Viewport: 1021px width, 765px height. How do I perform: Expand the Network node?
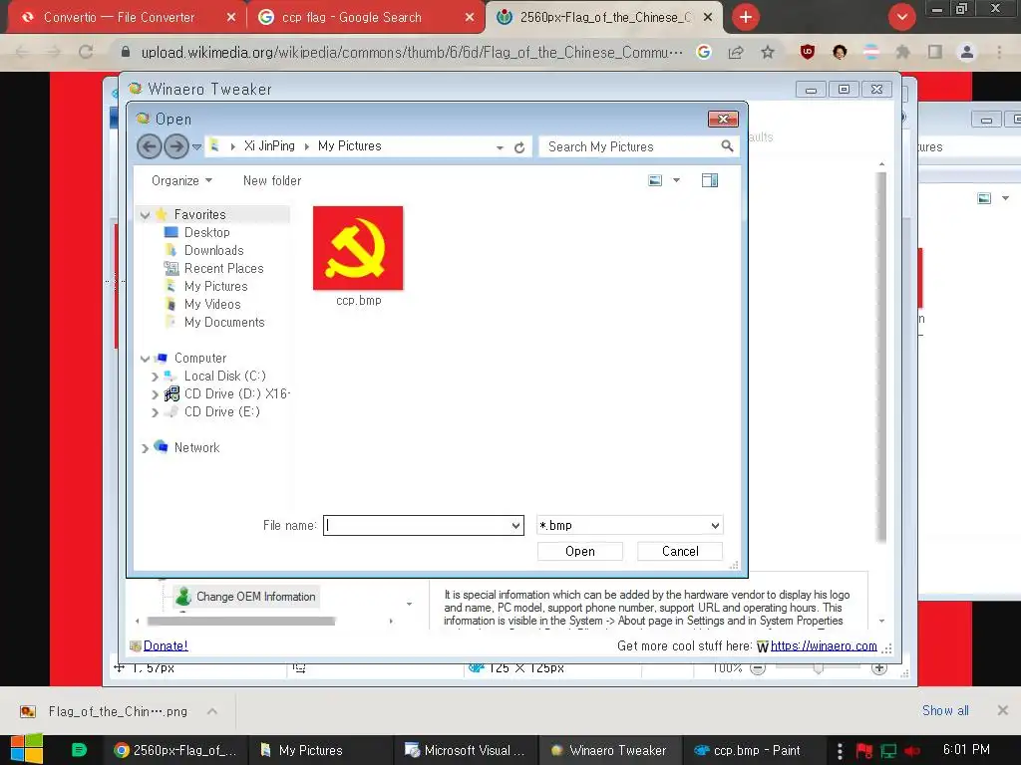[146, 448]
